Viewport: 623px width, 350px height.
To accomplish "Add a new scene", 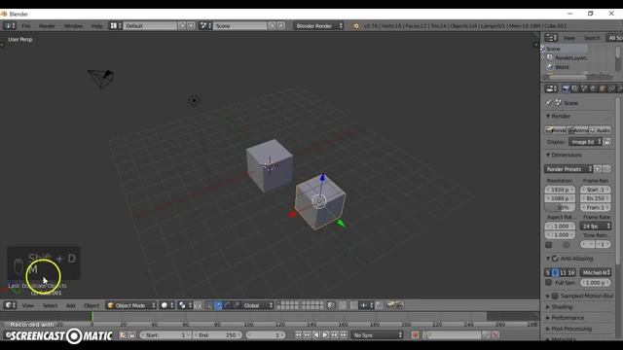I will [x=273, y=26].
